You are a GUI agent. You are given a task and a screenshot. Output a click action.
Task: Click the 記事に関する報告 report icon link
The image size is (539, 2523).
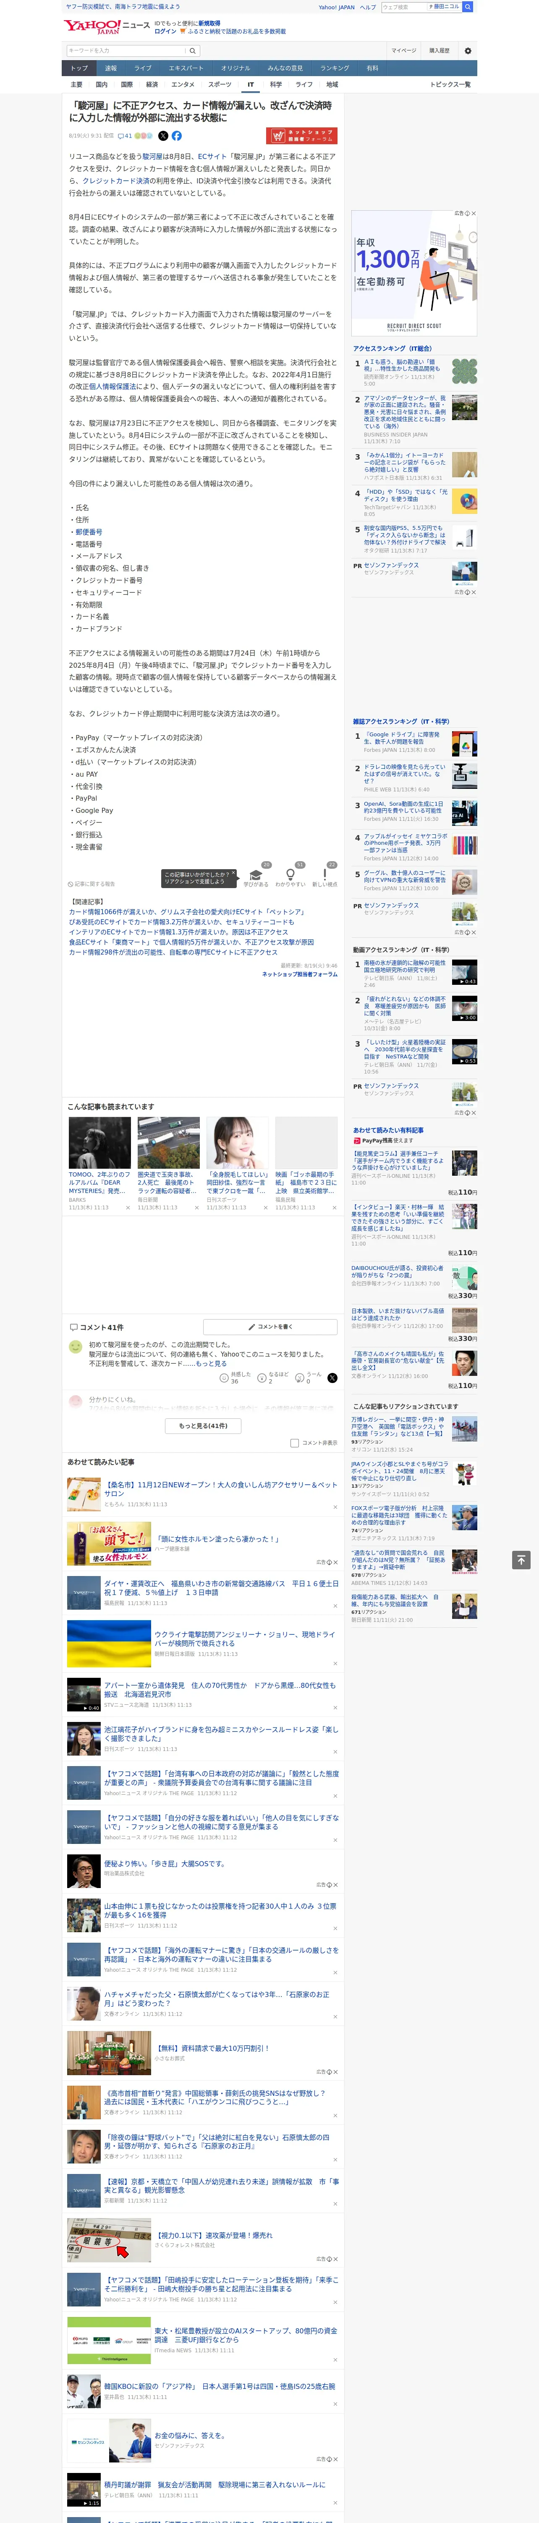pos(92,883)
